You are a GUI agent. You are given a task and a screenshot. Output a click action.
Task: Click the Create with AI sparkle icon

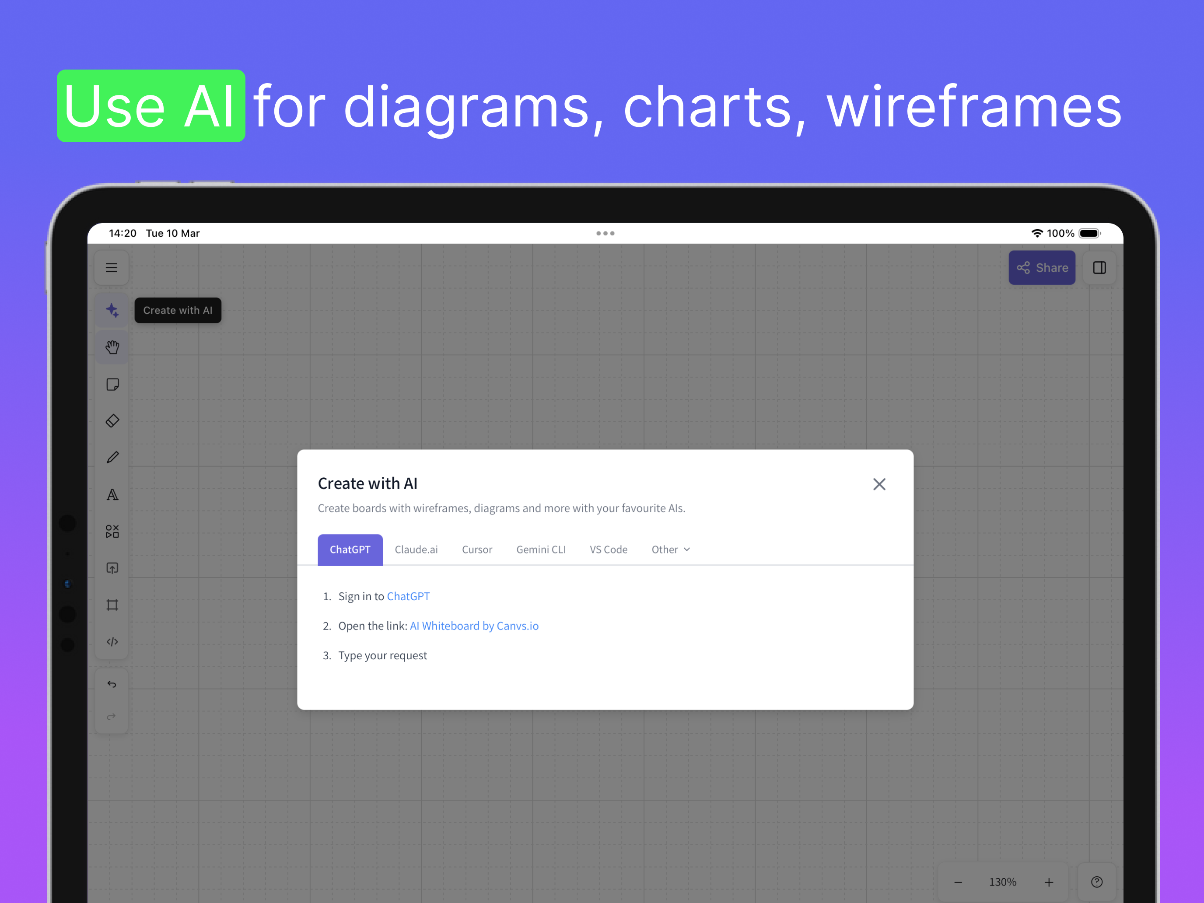pyautogui.click(x=112, y=310)
